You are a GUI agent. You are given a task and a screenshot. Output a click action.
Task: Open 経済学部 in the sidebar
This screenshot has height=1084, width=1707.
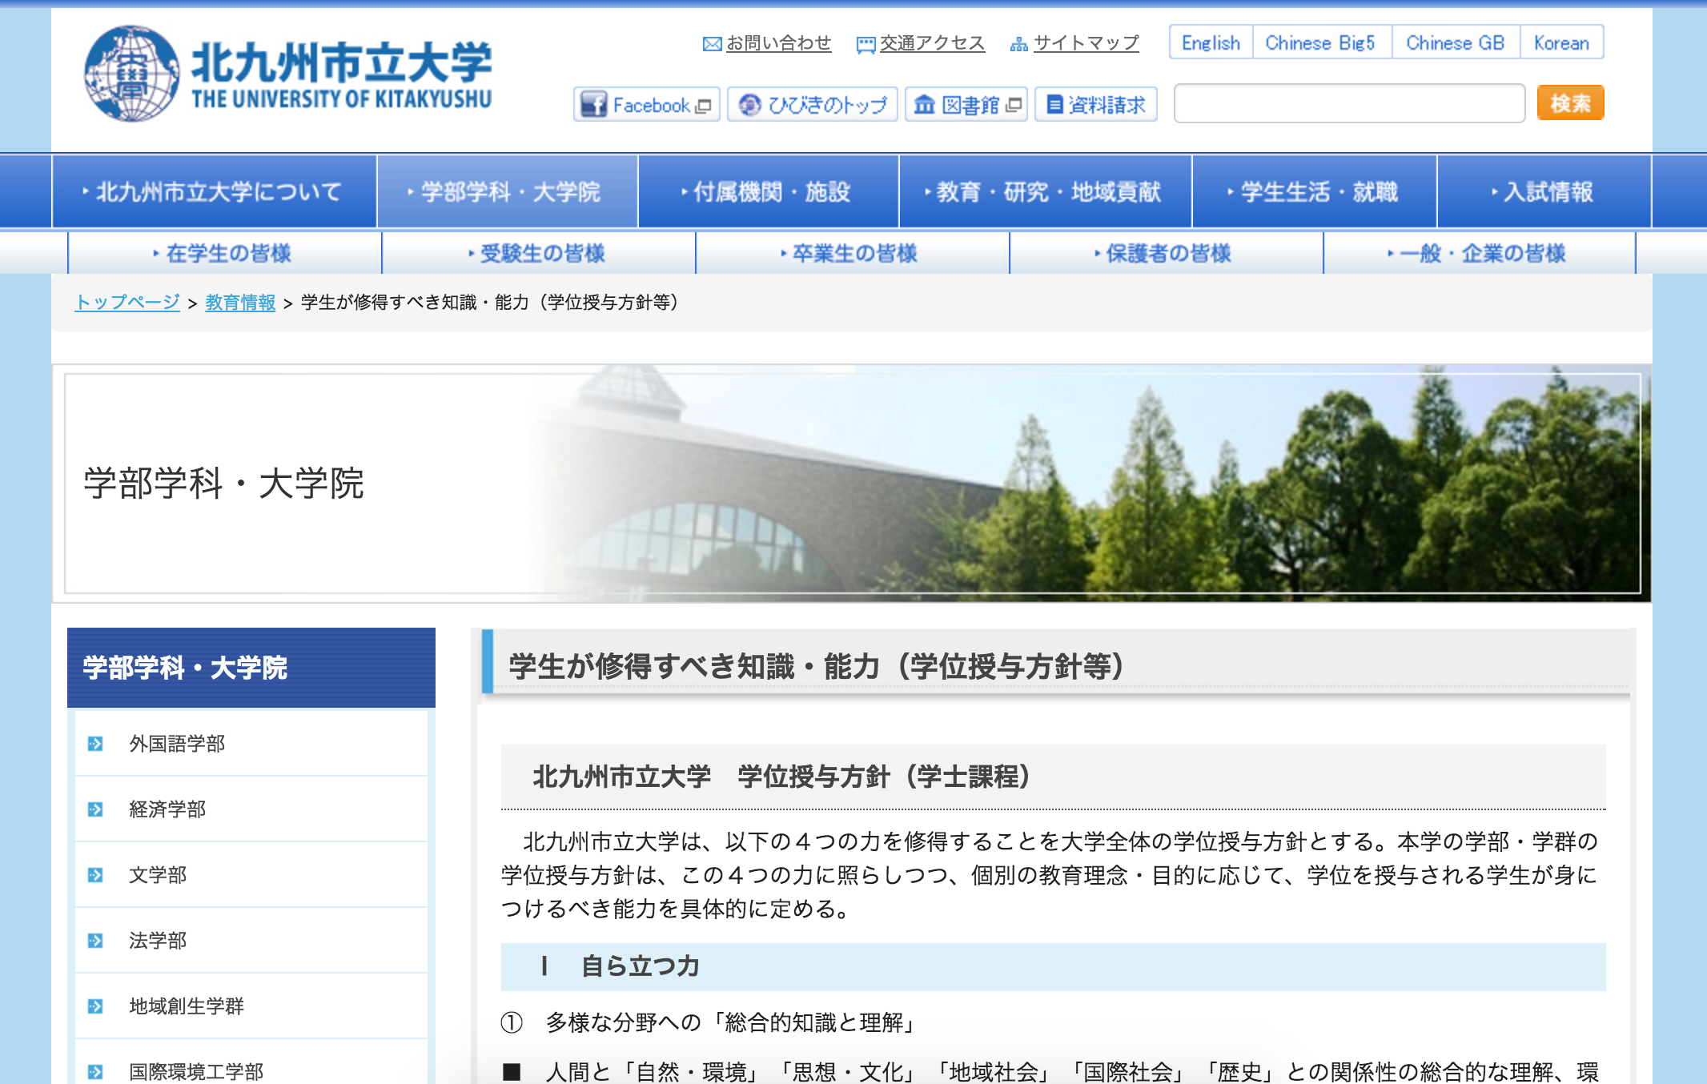(x=168, y=809)
